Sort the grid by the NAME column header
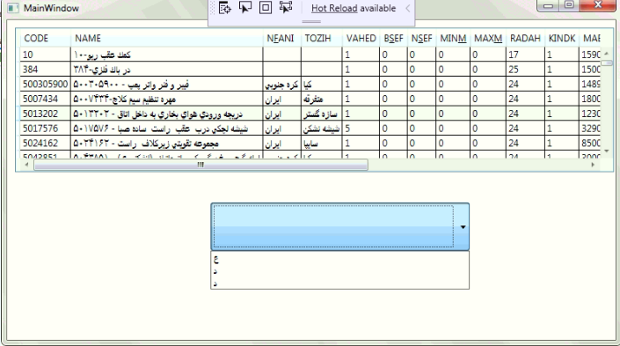 [166, 39]
